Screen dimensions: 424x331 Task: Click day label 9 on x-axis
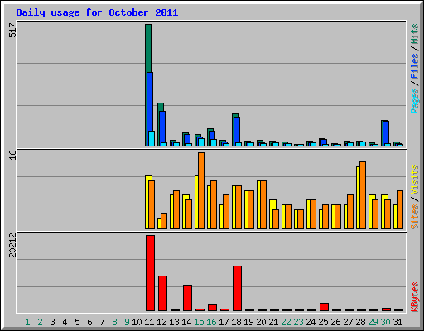coord(127,322)
